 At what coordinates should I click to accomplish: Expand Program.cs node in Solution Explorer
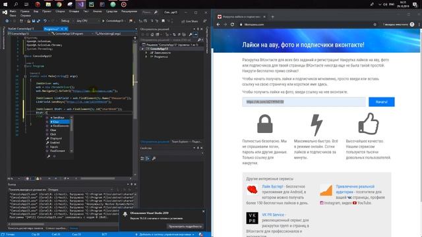(x=146, y=57)
